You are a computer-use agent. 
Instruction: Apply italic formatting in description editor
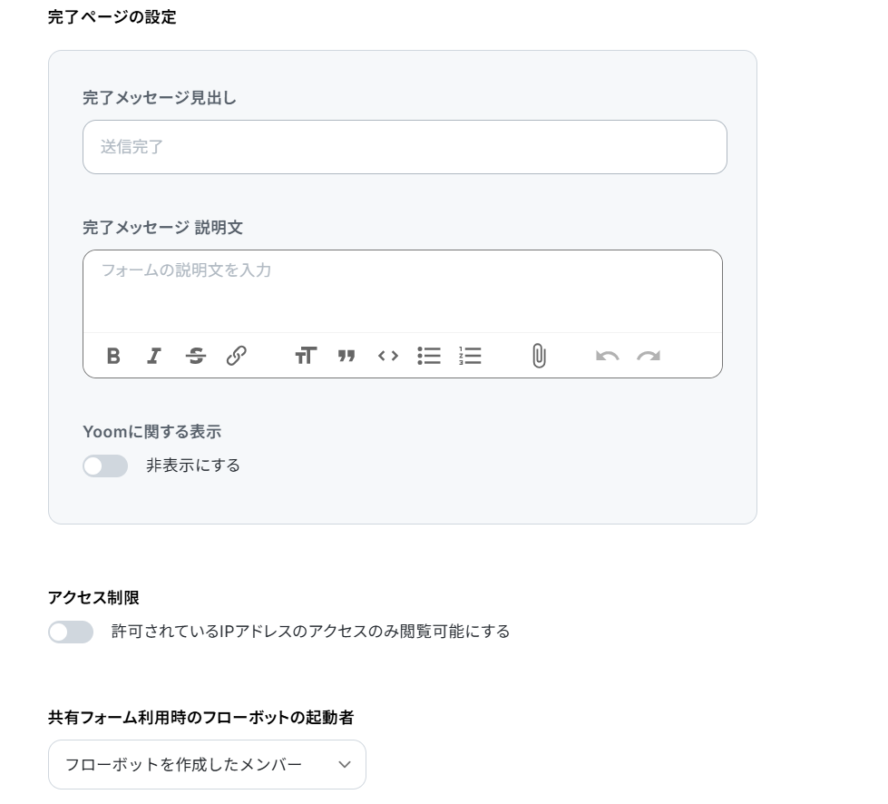pyautogui.click(x=154, y=356)
